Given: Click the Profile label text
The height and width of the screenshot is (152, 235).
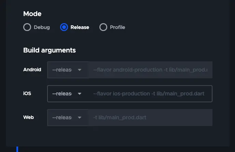Looking at the screenshot, I should click(x=117, y=27).
